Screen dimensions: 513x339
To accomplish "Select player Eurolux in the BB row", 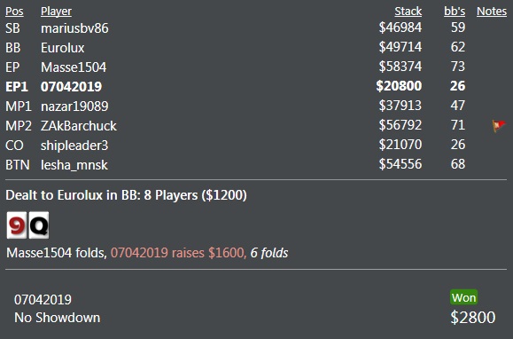I will [63, 48].
